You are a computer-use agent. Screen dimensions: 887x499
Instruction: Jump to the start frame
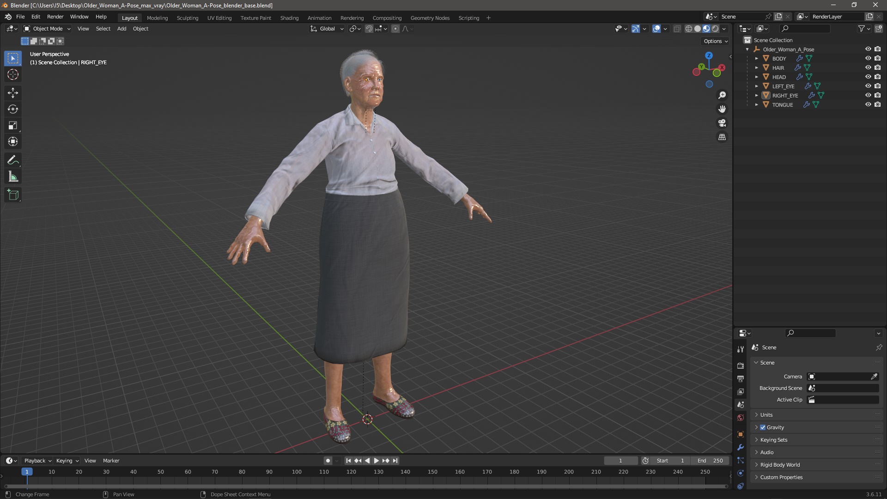pyautogui.click(x=348, y=461)
